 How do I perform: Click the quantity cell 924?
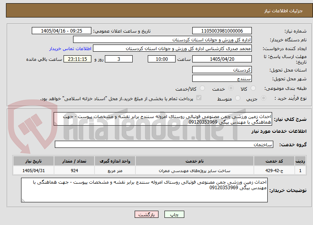coord(74,171)
